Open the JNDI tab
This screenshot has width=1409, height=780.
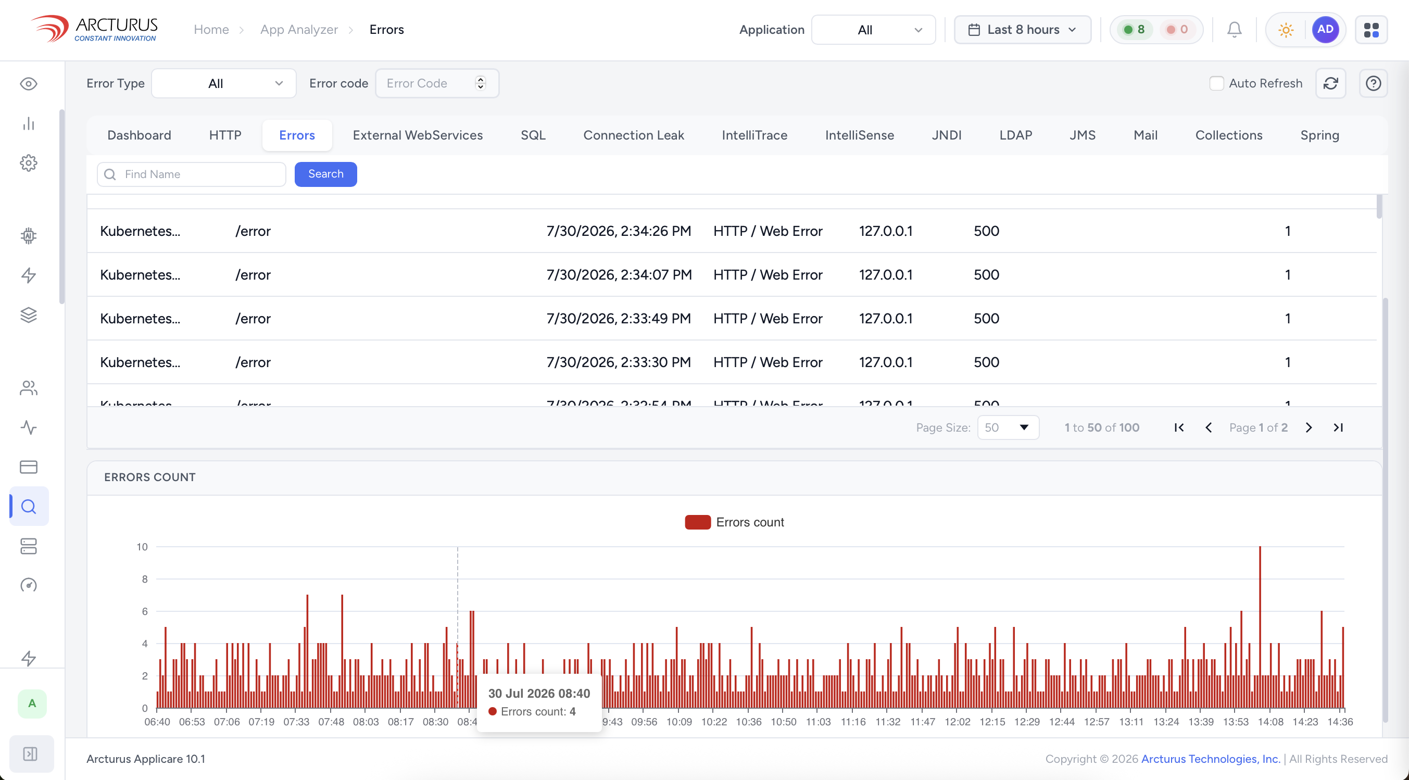(x=946, y=135)
